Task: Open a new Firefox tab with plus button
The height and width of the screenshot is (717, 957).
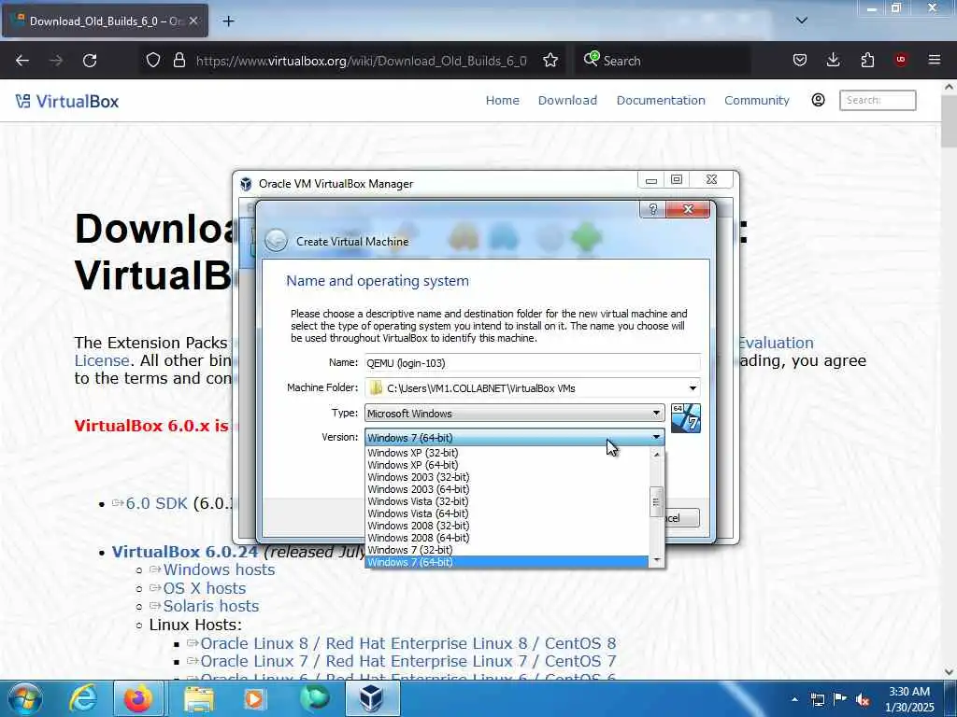Action: (228, 21)
